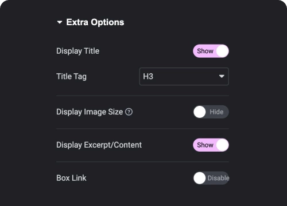Click the Extra Options heading text
The width and height of the screenshot is (287, 206).
[x=95, y=22]
